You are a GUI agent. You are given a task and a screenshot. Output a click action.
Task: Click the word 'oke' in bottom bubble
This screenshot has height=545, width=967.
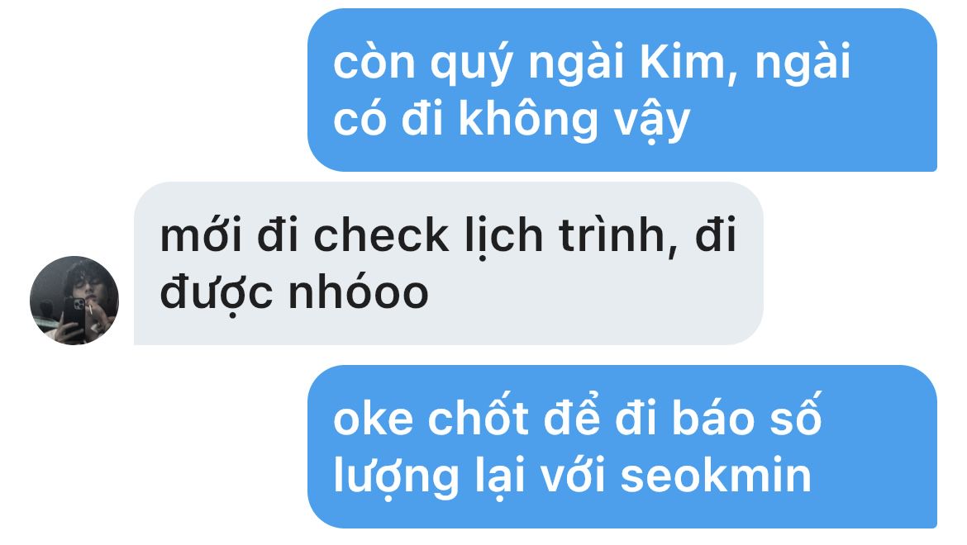tap(373, 419)
